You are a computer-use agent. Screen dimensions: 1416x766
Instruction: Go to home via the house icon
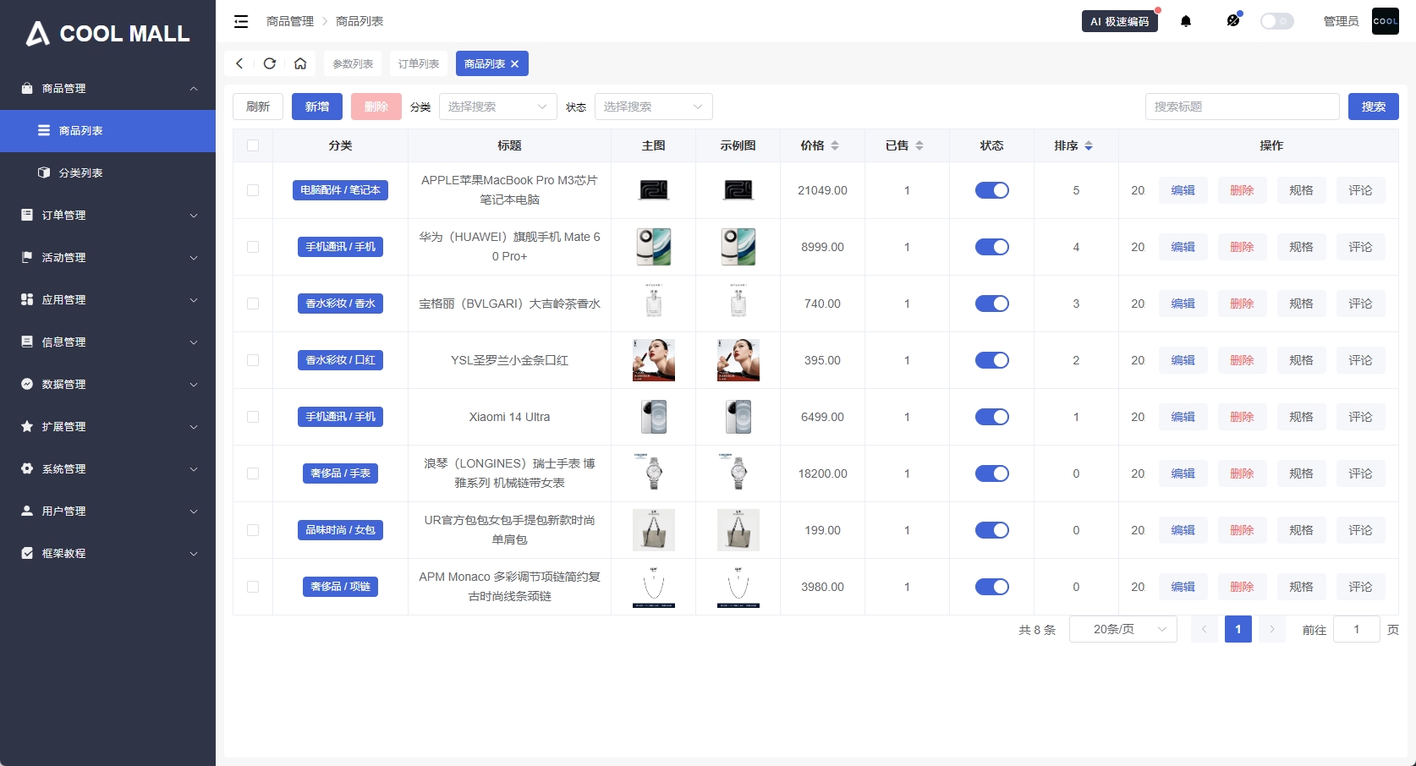point(300,63)
